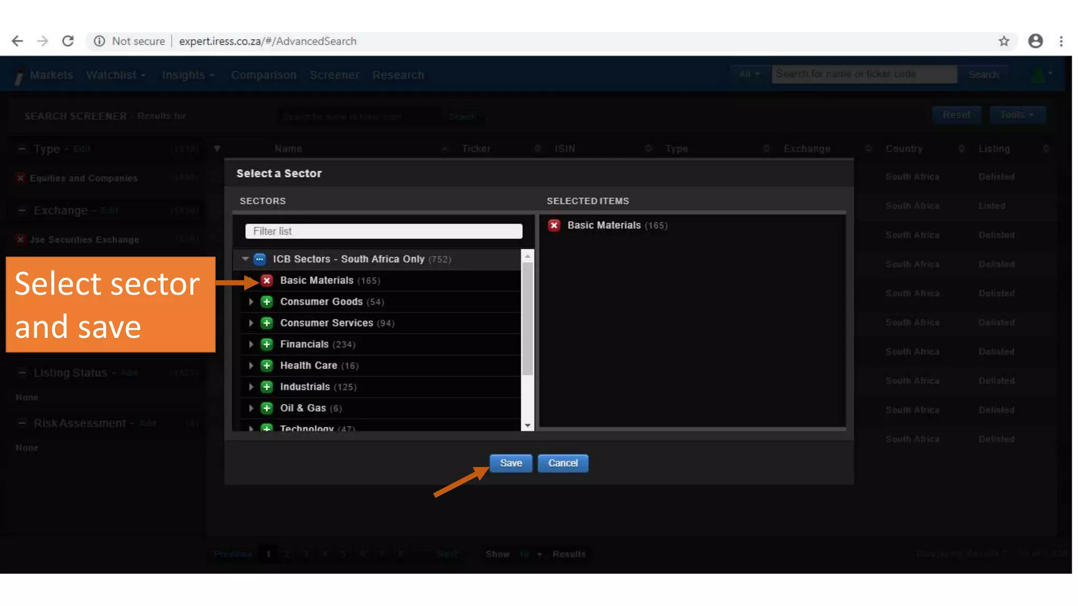Click the sectors list scroll up arrow
This screenshot has height=606, width=1078.
click(x=527, y=256)
